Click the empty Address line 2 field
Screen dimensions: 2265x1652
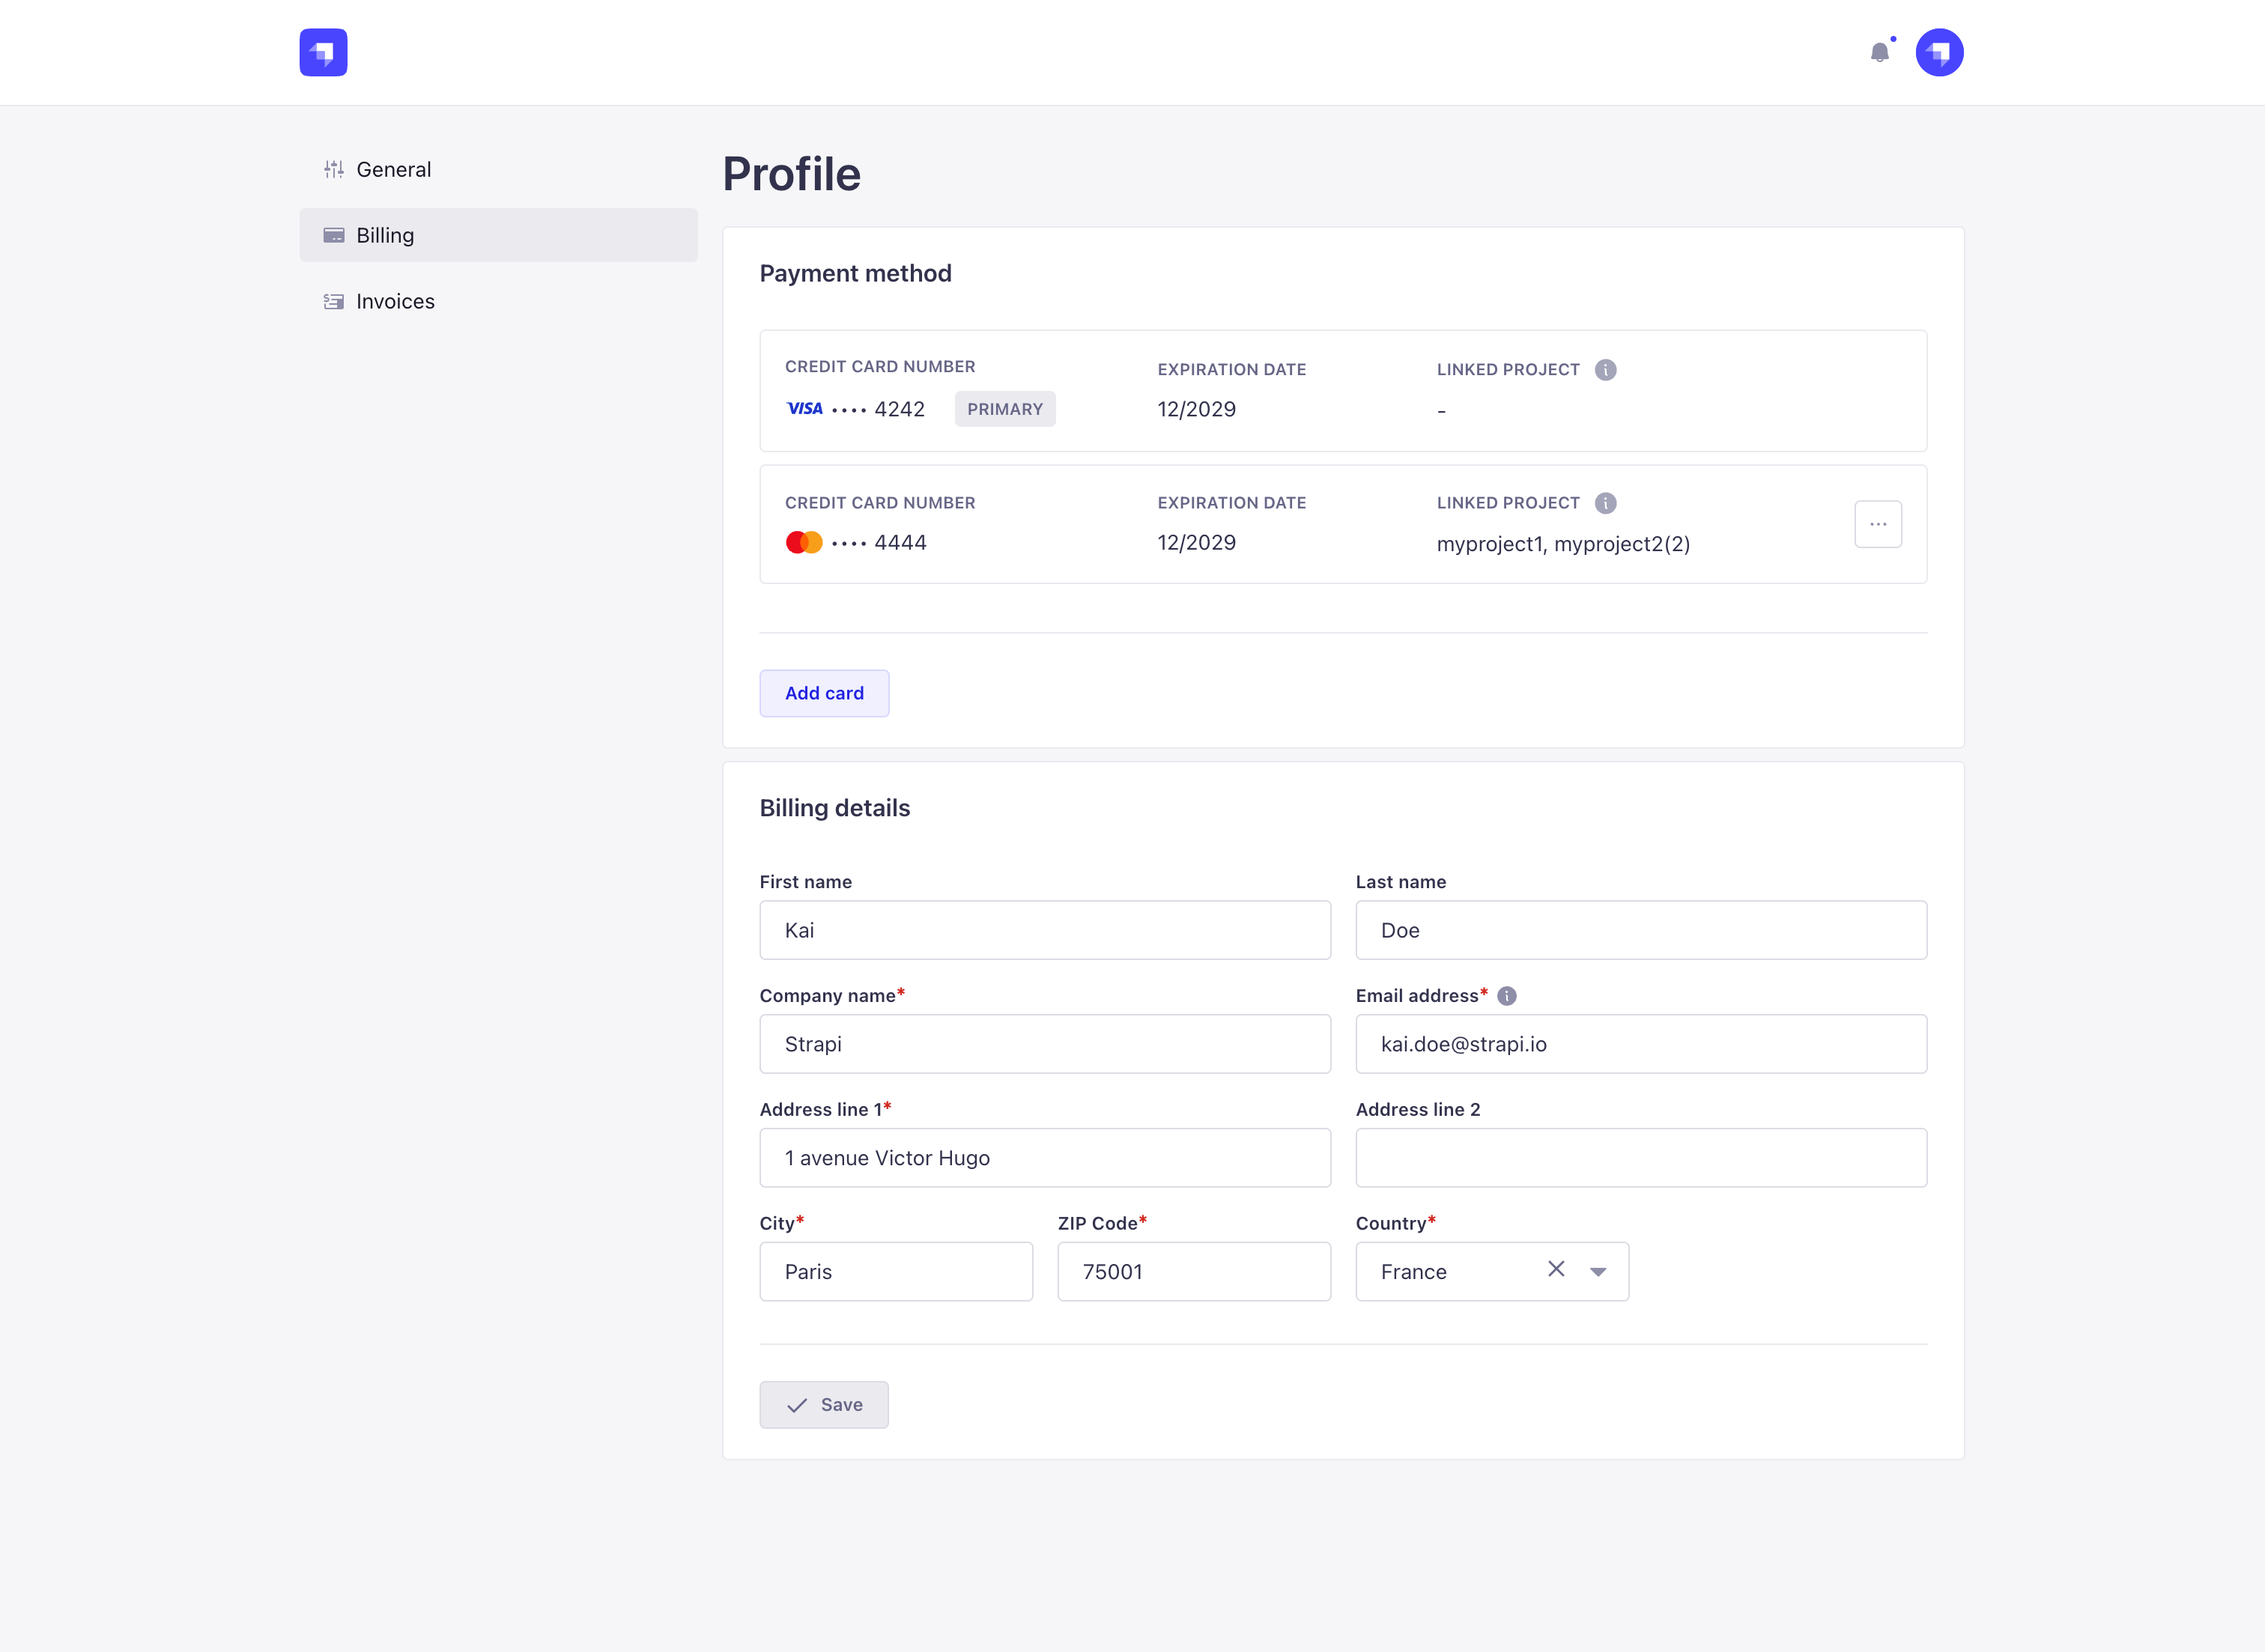(x=1640, y=1157)
